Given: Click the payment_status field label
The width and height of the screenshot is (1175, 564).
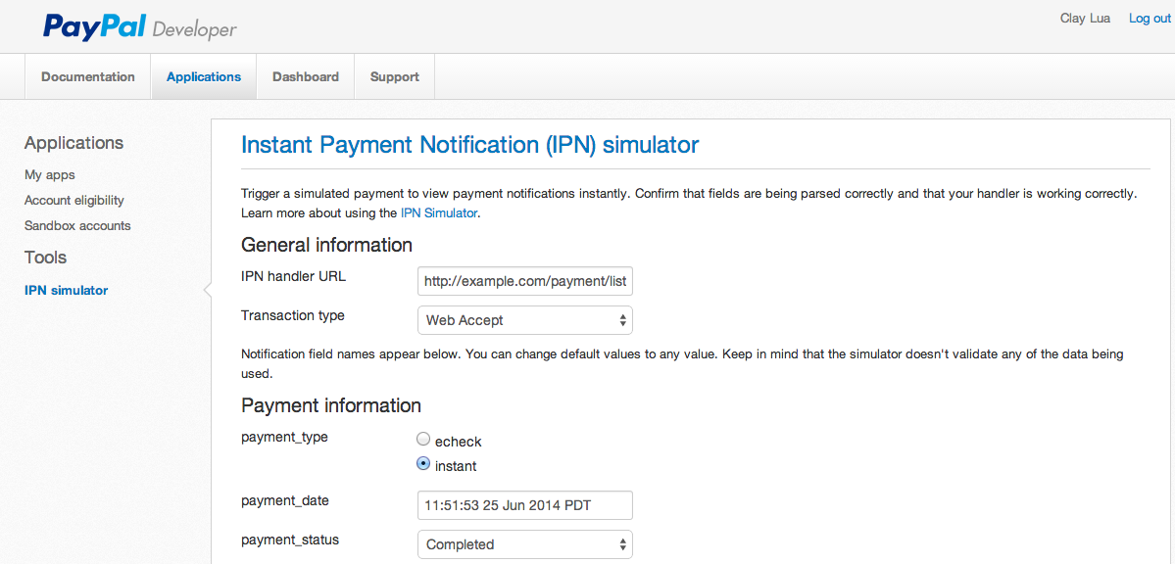Looking at the screenshot, I should 290,539.
